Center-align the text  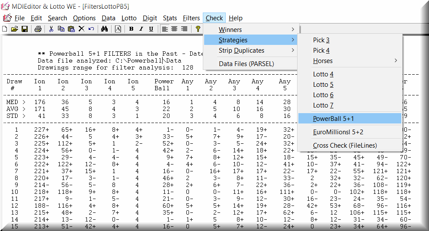click(174, 28)
